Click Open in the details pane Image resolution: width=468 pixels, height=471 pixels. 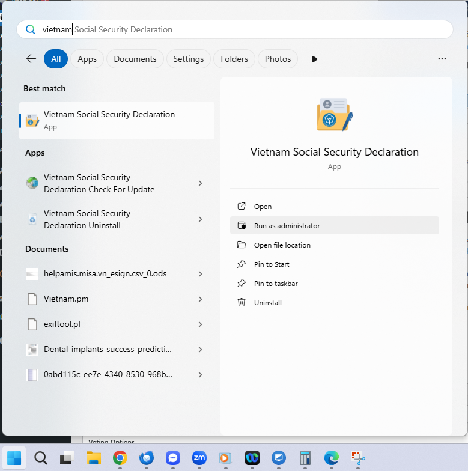pyautogui.click(x=334, y=207)
